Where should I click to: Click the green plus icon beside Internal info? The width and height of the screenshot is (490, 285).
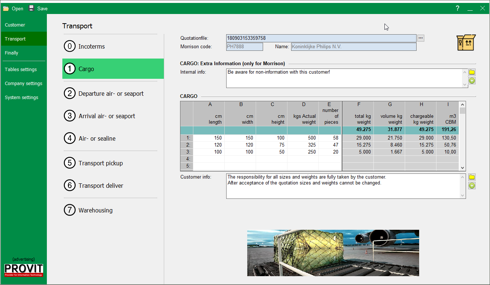472,81
